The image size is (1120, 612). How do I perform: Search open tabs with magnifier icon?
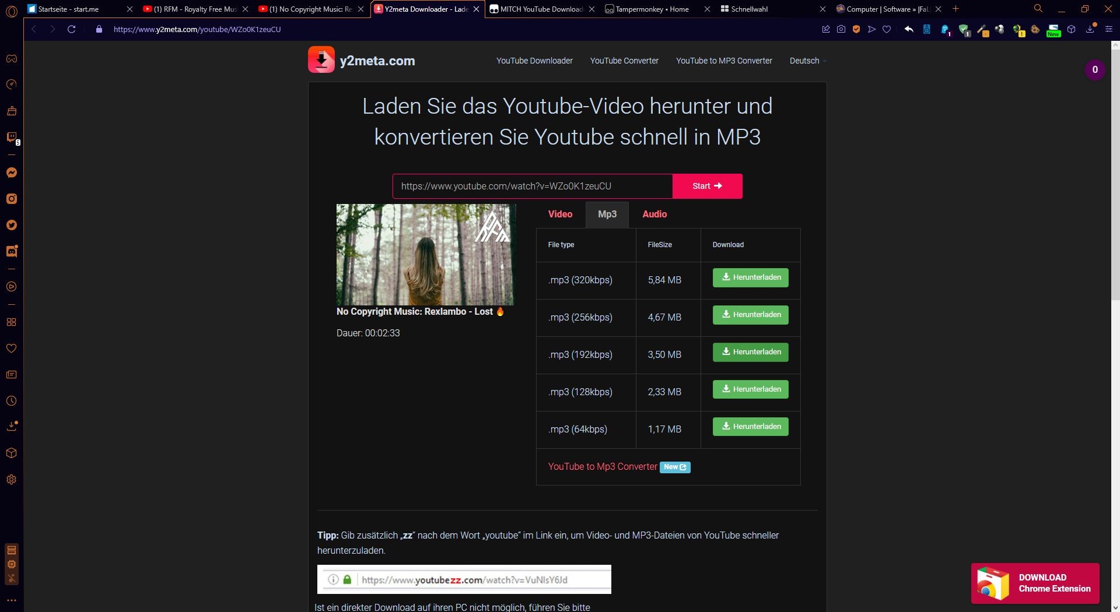(1038, 9)
